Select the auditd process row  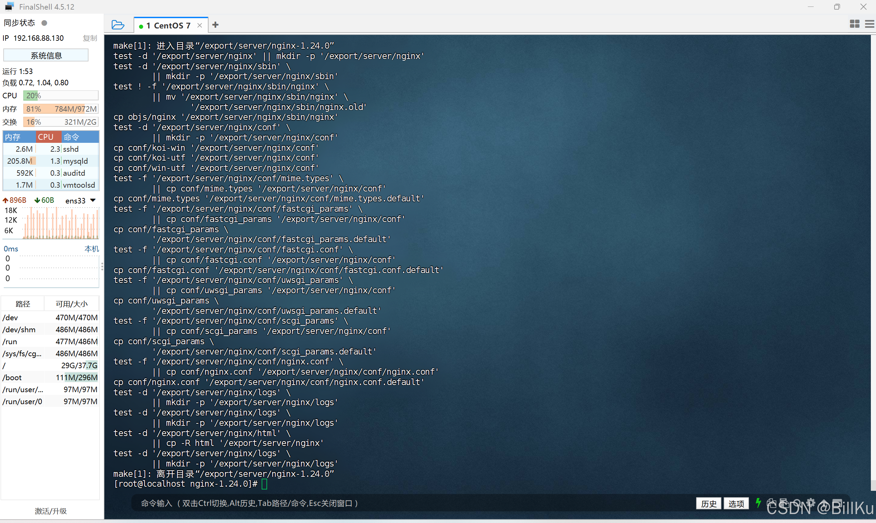pyautogui.click(x=51, y=173)
